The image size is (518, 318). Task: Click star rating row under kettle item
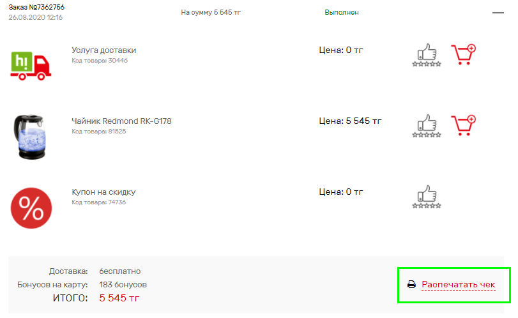[x=427, y=135]
